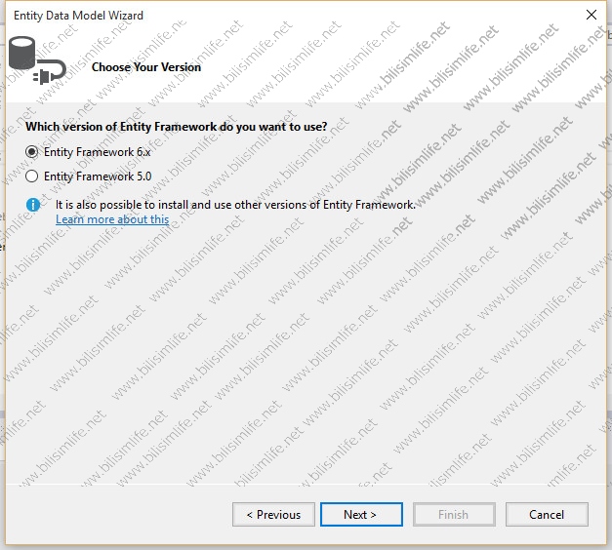Click the blue information icon
The width and height of the screenshot is (612, 550).
[x=33, y=205]
